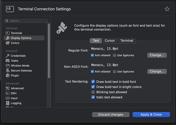Enable Blinking text allowed
Viewport: 176px width, 125px height.
(x=93, y=92)
